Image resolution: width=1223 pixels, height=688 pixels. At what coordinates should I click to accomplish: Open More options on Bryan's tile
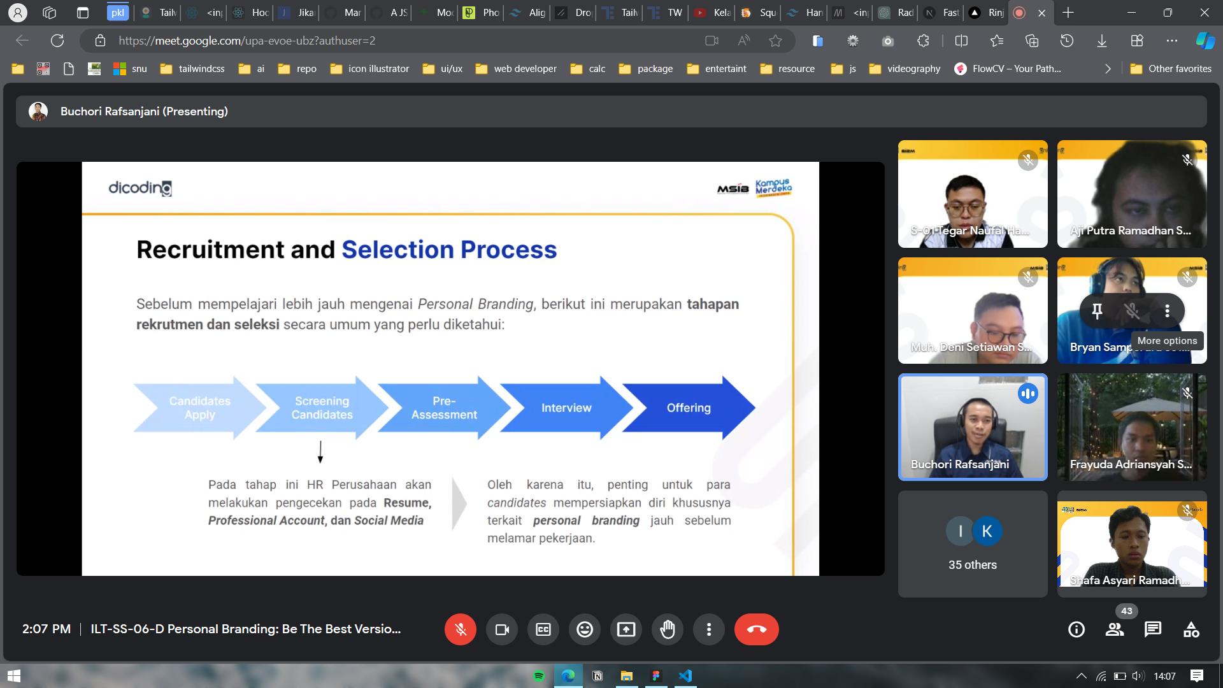(x=1167, y=311)
